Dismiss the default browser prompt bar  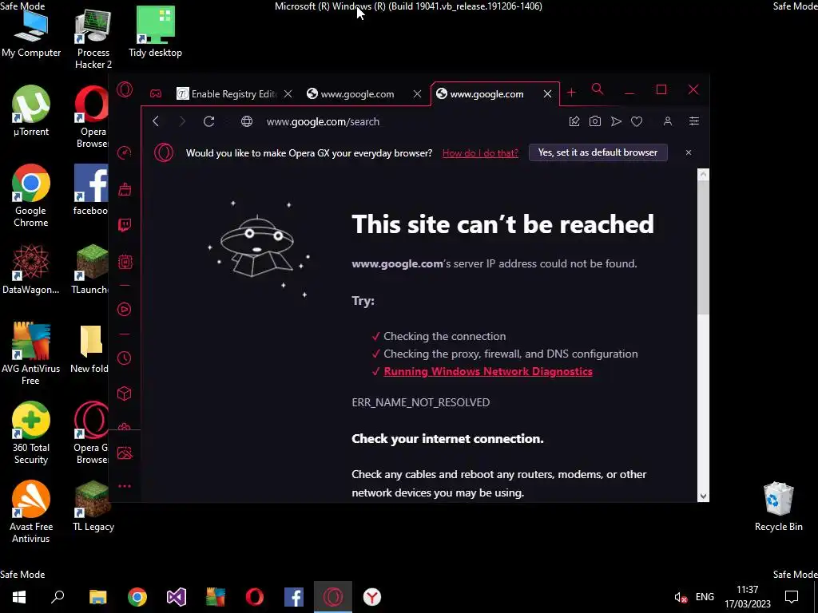[x=689, y=152]
